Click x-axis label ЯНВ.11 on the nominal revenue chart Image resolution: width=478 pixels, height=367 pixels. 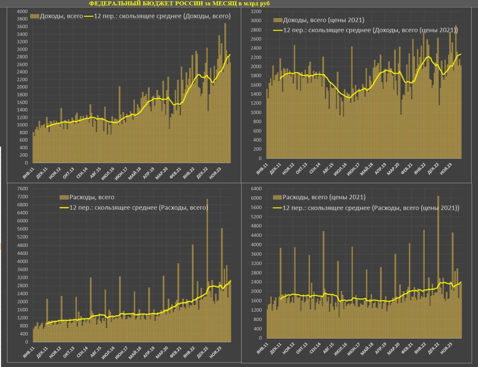(28, 173)
